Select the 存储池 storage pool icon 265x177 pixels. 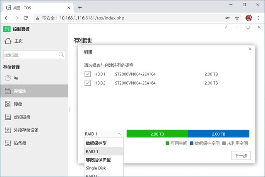(x=8, y=91)
